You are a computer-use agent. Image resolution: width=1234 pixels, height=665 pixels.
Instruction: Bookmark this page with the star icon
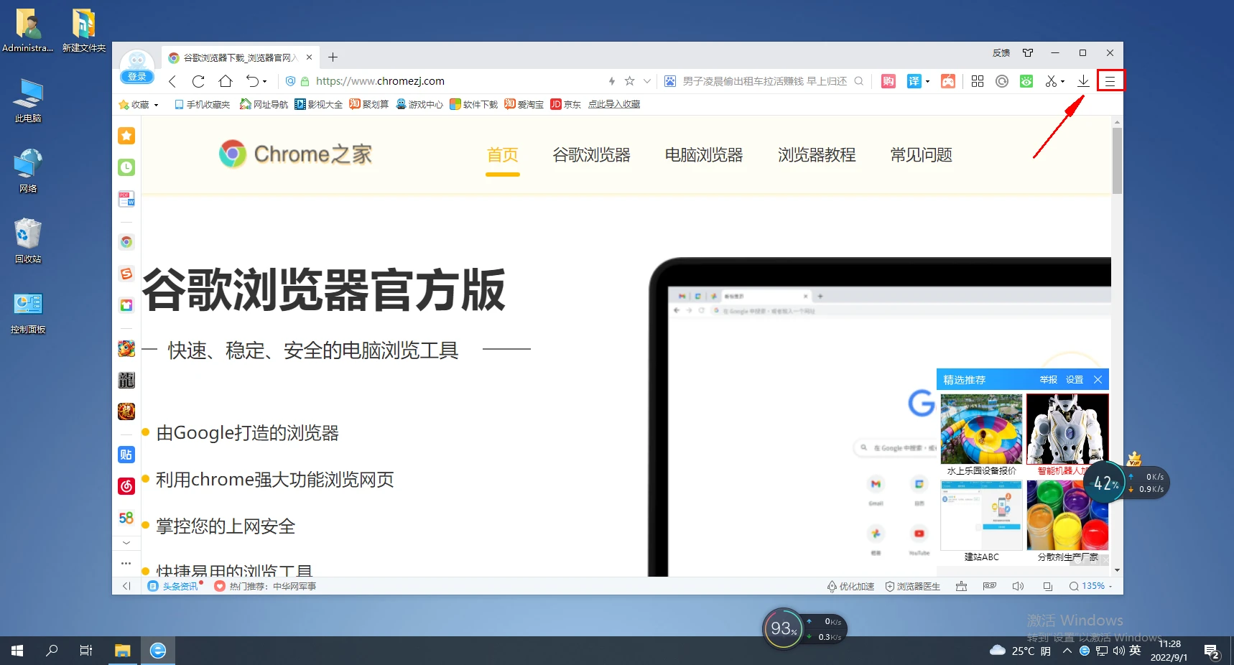click(x=630, y=81)
